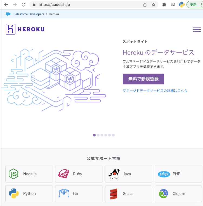This screenshot has height=206, width=203.
Task: Click the Python snake logo in language grid
Action: pyautogui.click(x=14, y=193)
